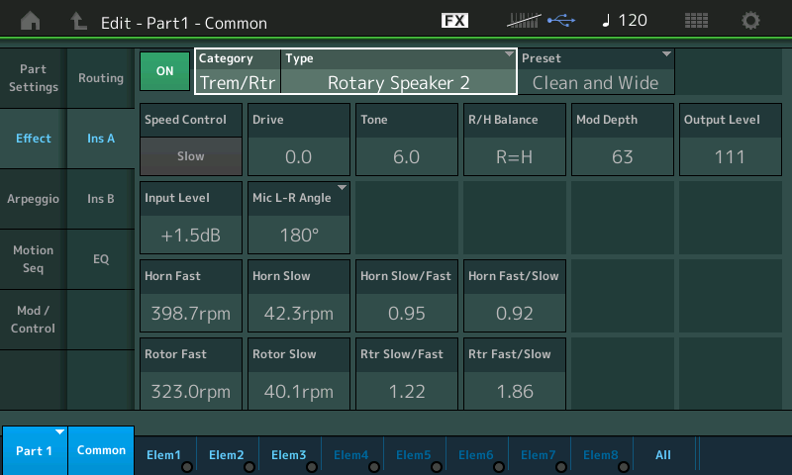Select the Output Level value 111

click(x=731, y=155)
